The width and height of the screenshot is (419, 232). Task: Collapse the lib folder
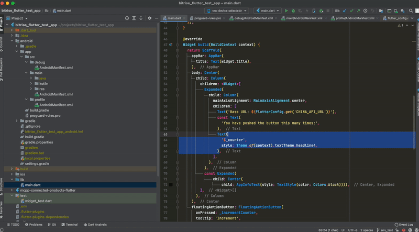click(12, 180)
